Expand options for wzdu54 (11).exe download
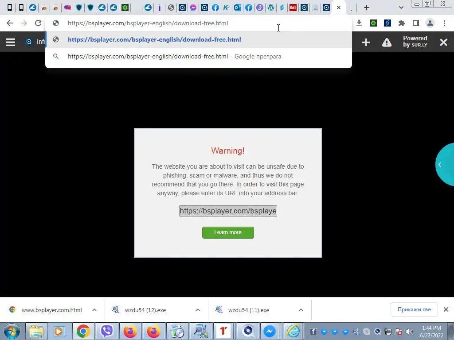The height and width of the screenshot is (340, 454). (x=301, y=310)
